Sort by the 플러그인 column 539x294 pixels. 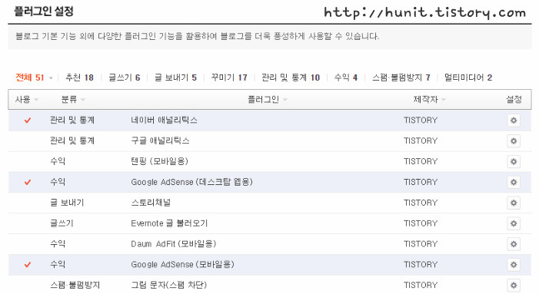[267, 100]
